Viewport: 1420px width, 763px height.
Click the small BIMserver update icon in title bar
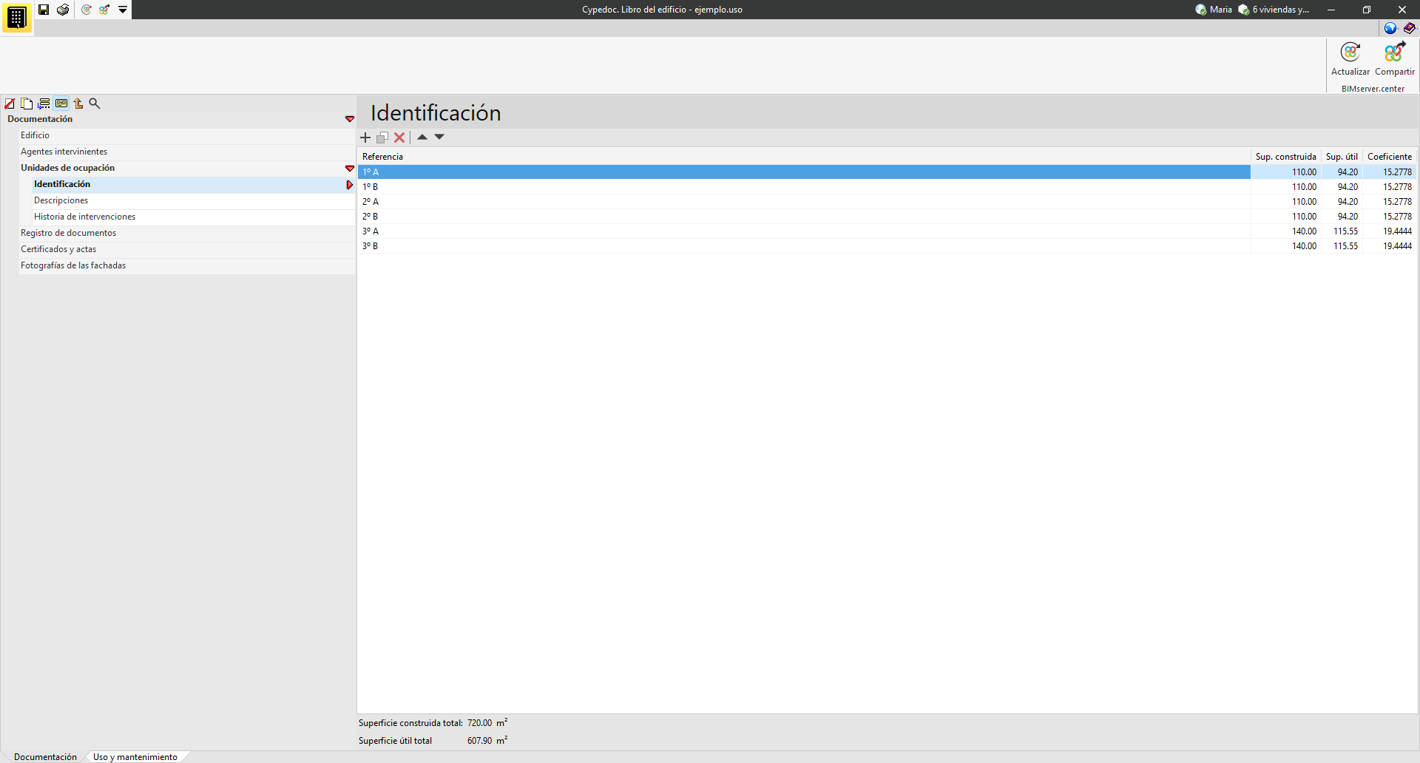[87, 10]
